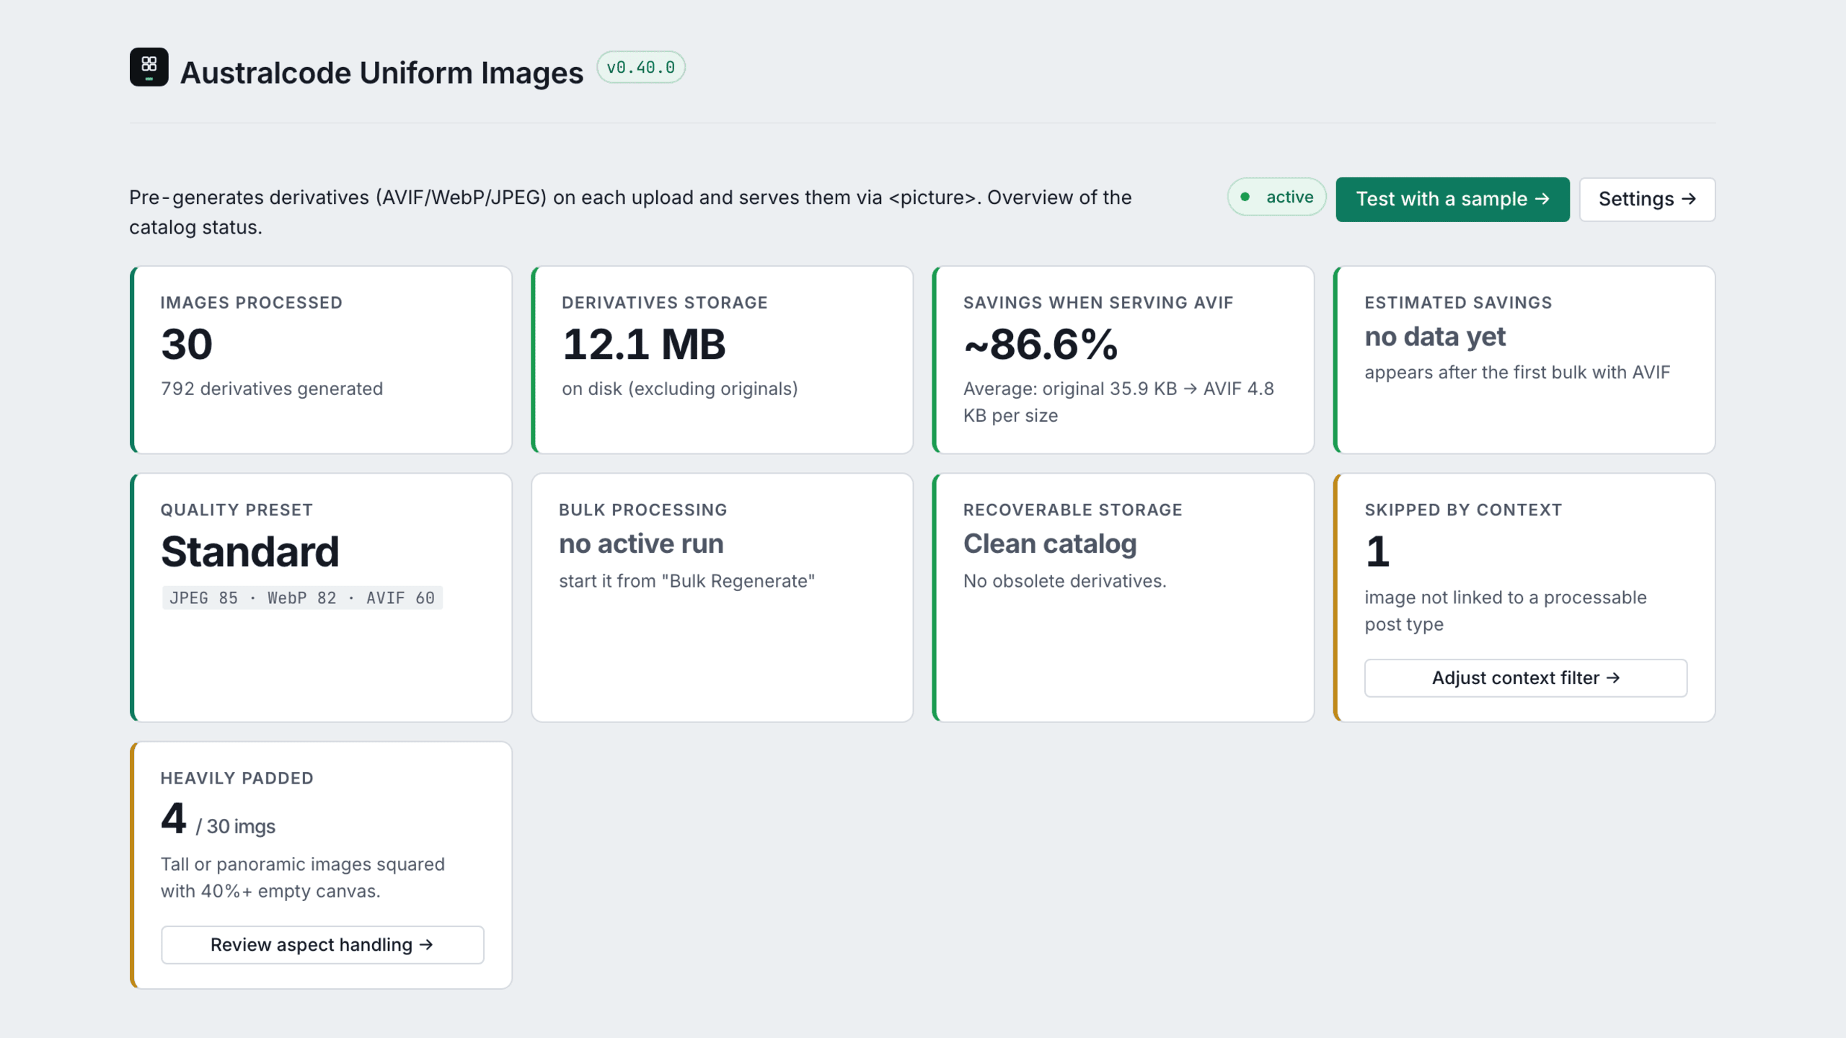Click the 792 derivatives generated text
1846x1038 pixels.
click(x=272, y=389)
